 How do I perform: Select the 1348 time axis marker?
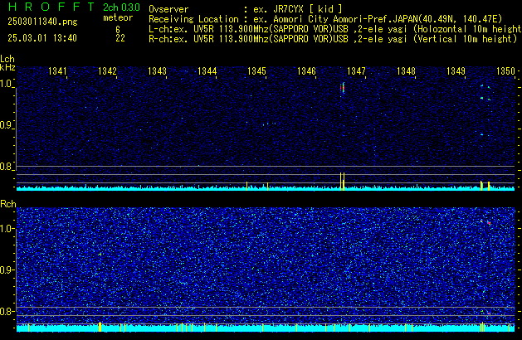tap(406, 71)
